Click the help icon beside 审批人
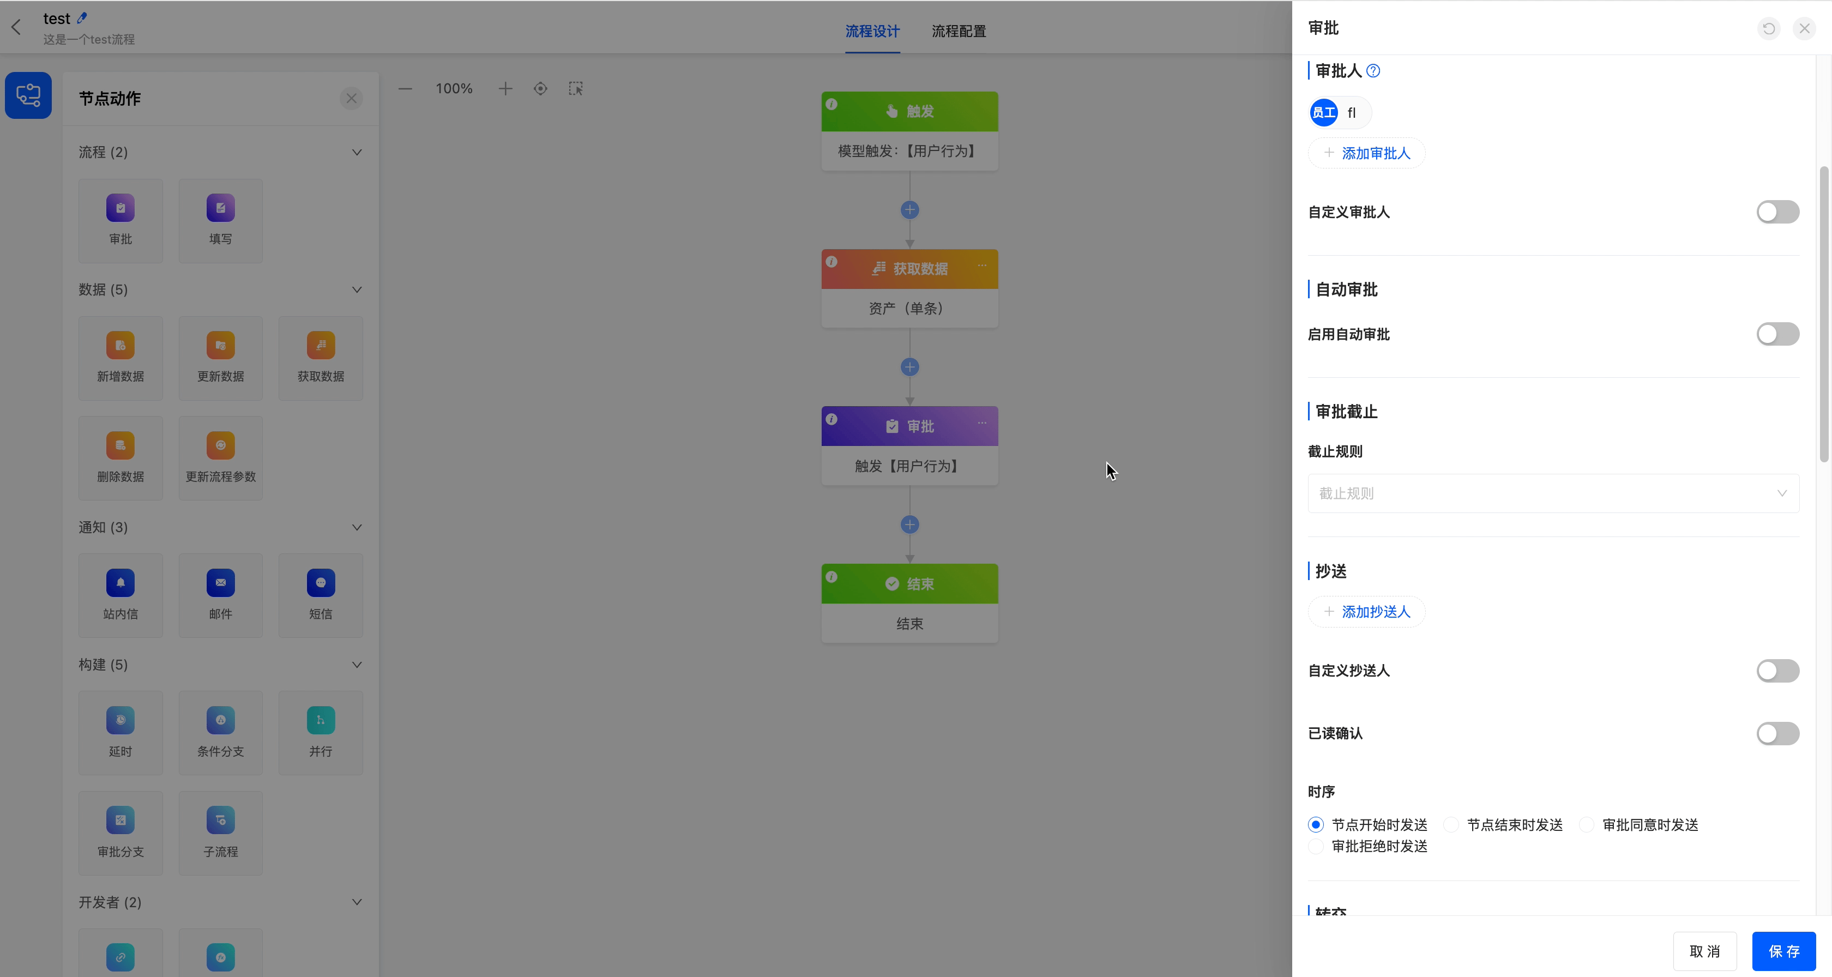This screenshot has width=1832, height=977. [1373, 71]
